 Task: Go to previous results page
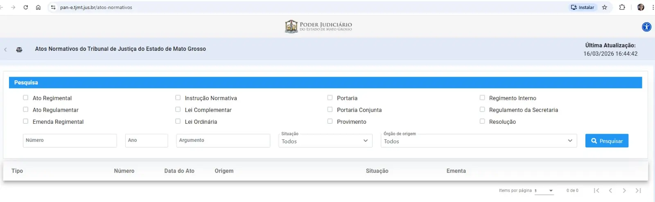click(610, 191)
